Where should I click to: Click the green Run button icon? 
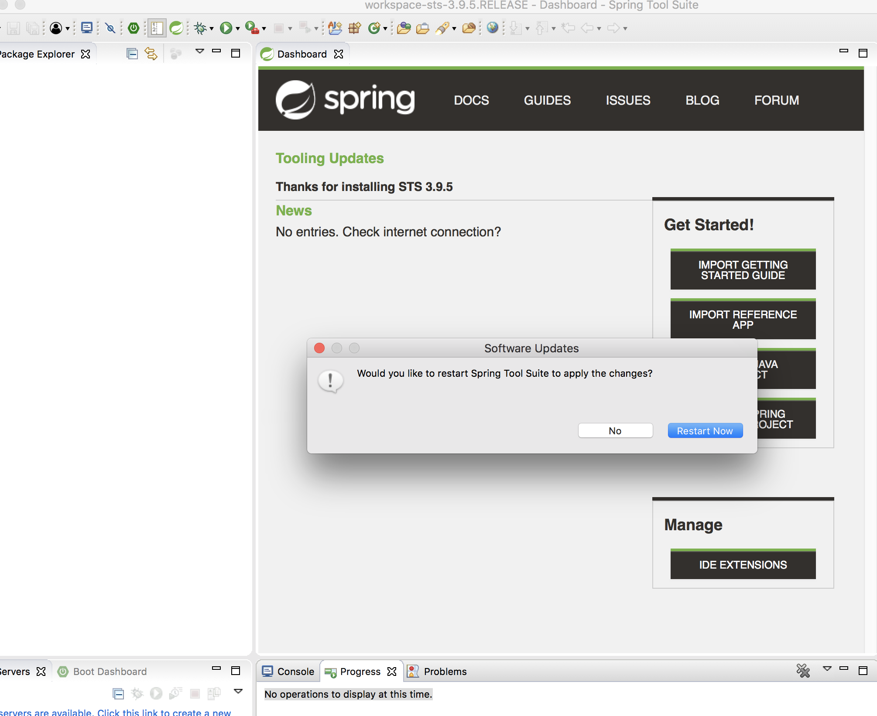coord(226,28)
